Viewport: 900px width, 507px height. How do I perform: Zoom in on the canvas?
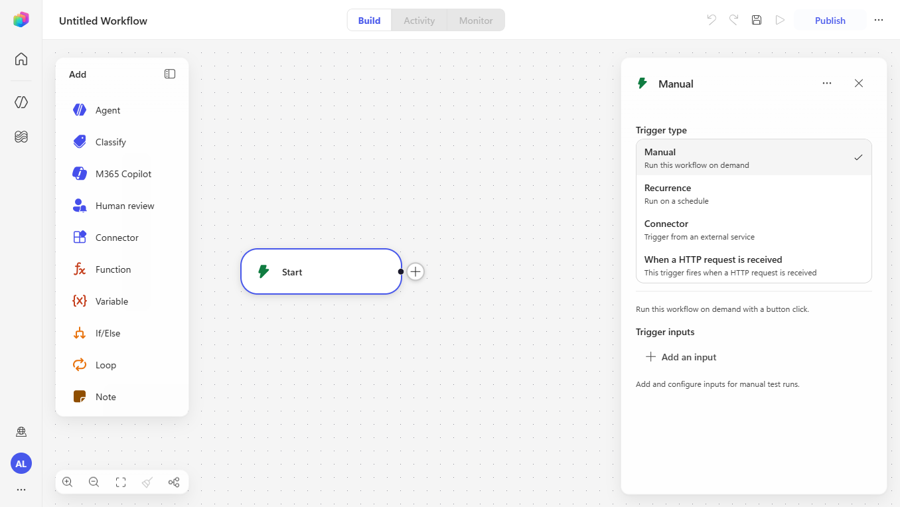[68, 482]
